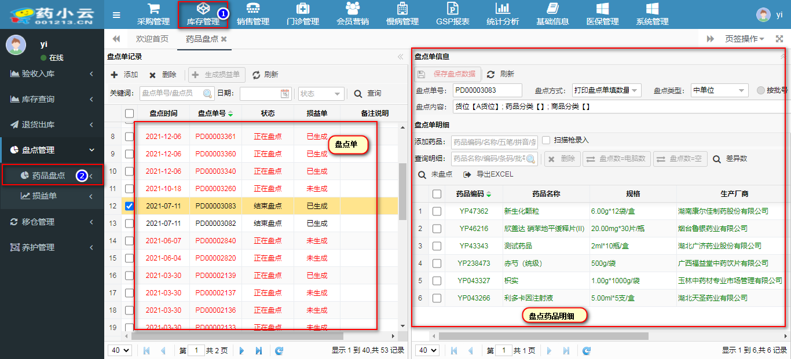Expand 移仓管理 sidebar menu

[52, 222]
